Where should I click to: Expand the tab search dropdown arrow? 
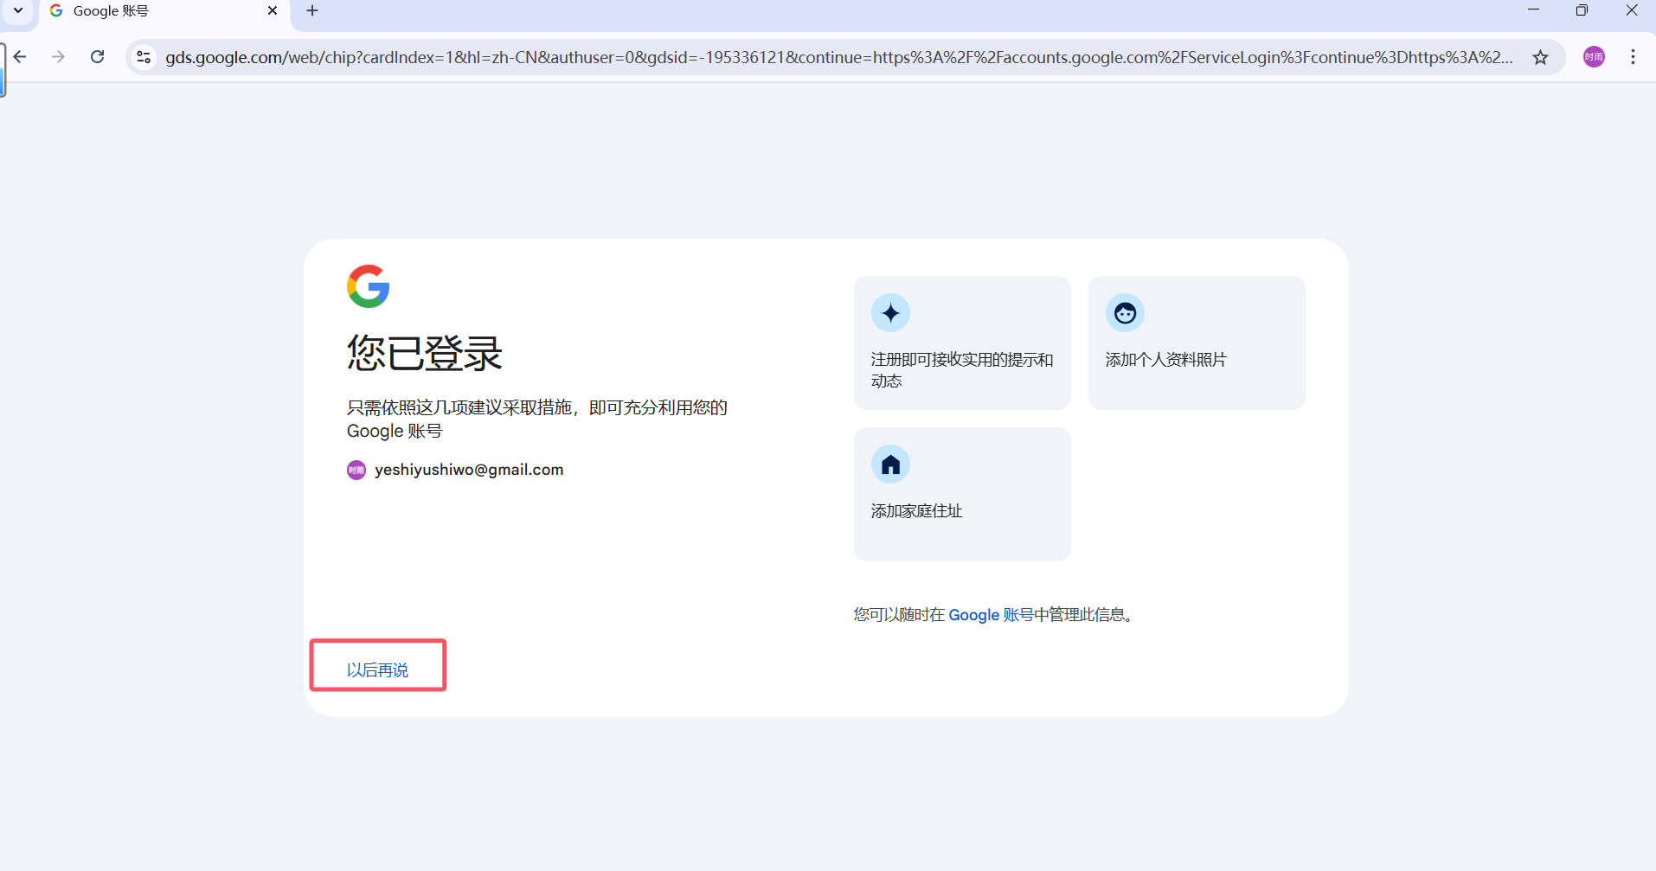18,10
